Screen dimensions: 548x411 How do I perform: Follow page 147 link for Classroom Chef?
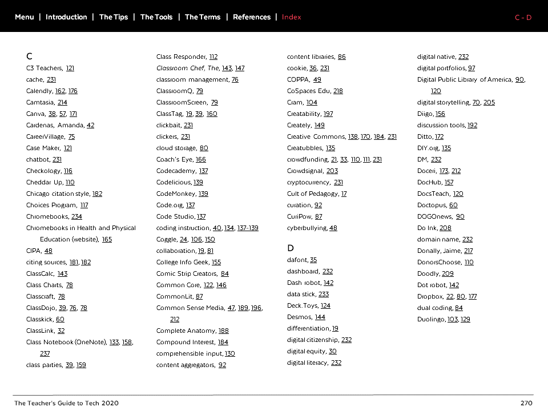click(x=240, y=68)
